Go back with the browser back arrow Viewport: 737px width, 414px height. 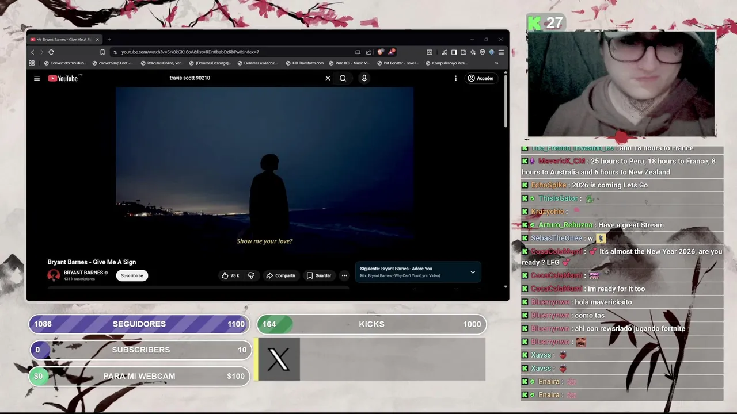pyautogui.click(x=32, y=52)
